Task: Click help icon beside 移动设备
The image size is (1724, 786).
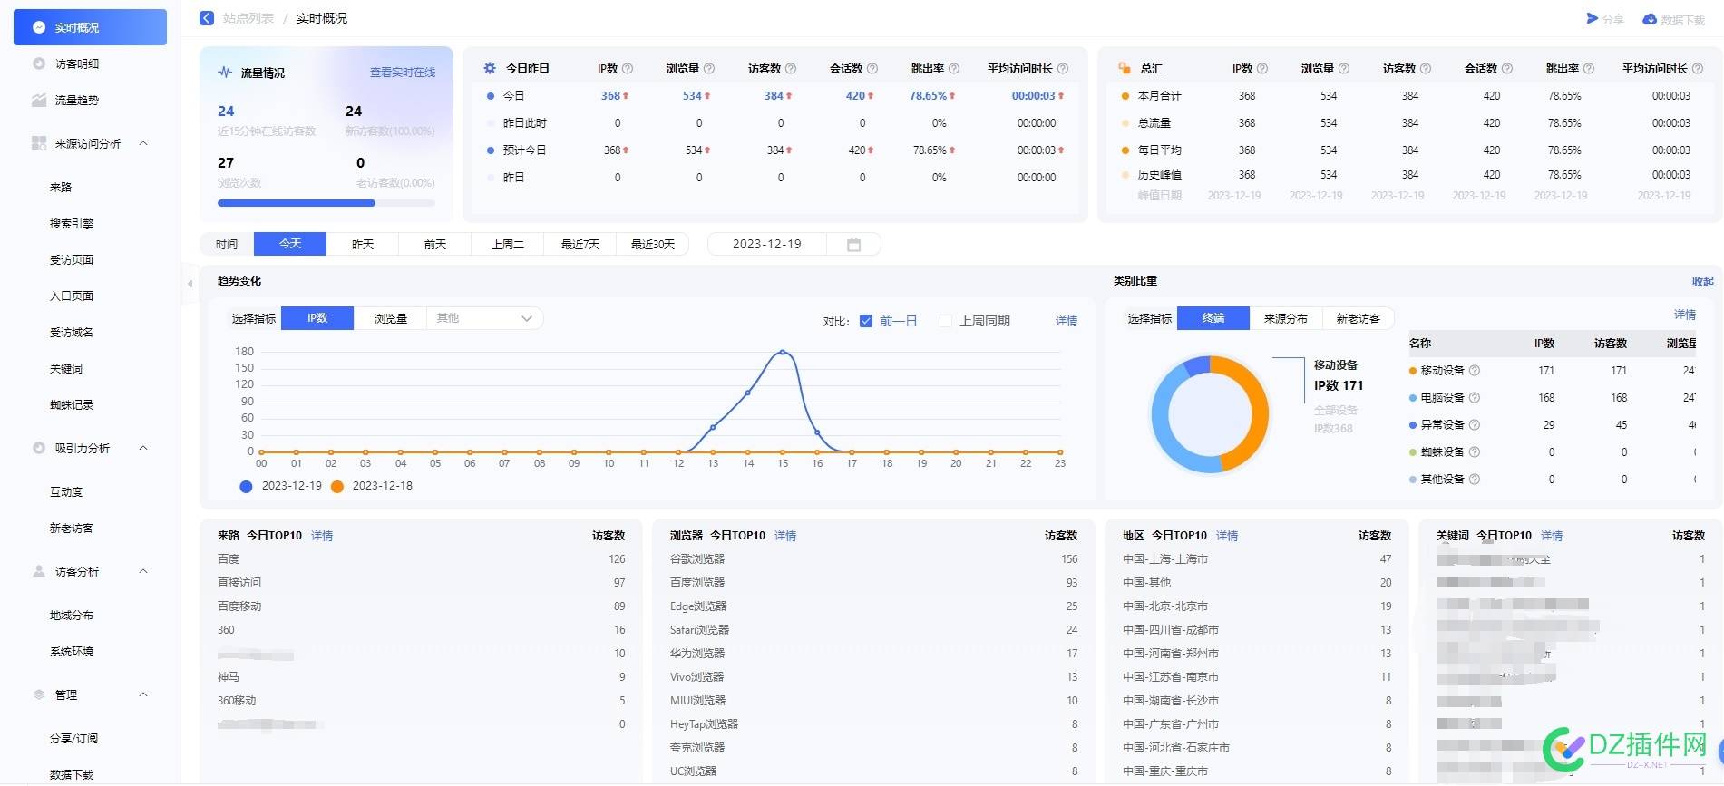Action: [x=1475, y=371]
